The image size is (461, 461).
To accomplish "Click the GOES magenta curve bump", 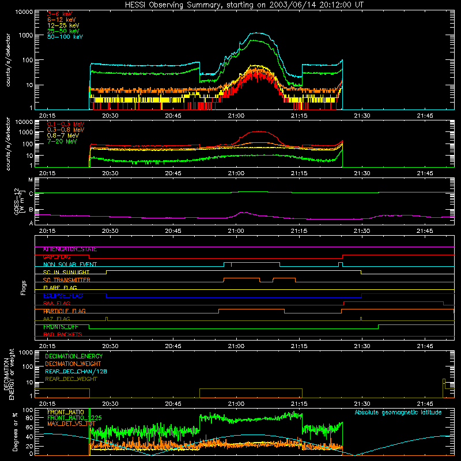I will 243,212.
